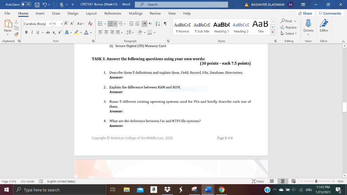Toggle the show paragraph marks button
The image size is (347, 195).
[165, 23]
